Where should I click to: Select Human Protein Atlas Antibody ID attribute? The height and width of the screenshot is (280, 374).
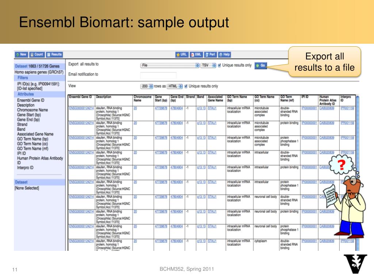click(40, 160)
